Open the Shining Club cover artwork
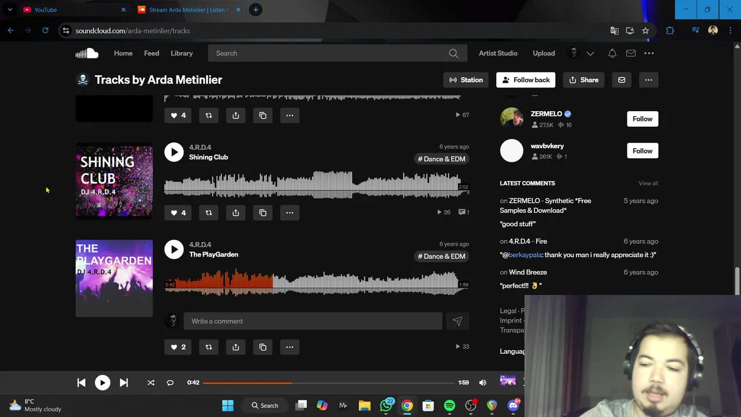Image resolution: width=741 pixels, height=417 pixels. [114, 181]
